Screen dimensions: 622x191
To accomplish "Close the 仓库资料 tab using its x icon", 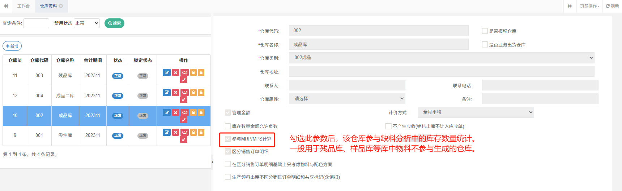I will (61, 6).
